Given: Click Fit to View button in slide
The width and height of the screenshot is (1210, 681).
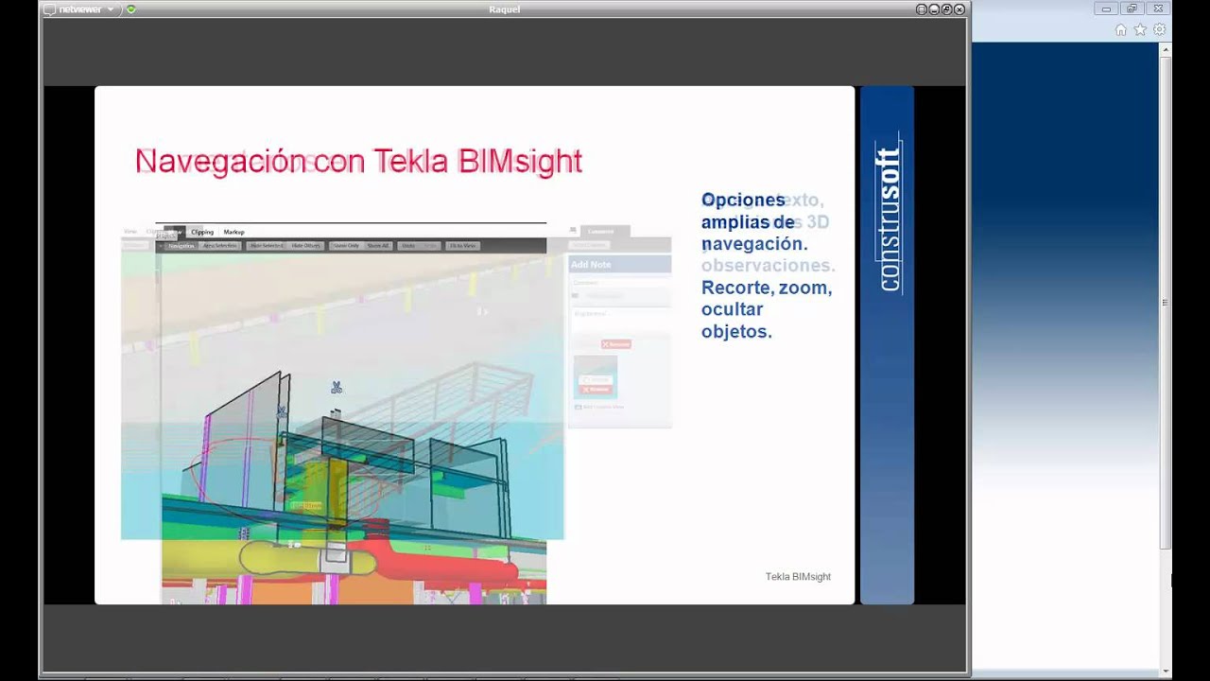Looking at the screenshot, I should [x=462, y=246].
